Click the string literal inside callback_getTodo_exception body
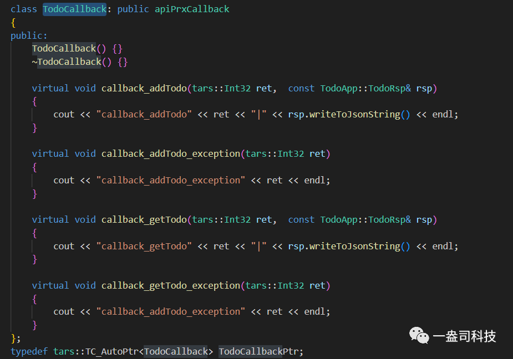 pyautogui.click(x=170, y=311)
